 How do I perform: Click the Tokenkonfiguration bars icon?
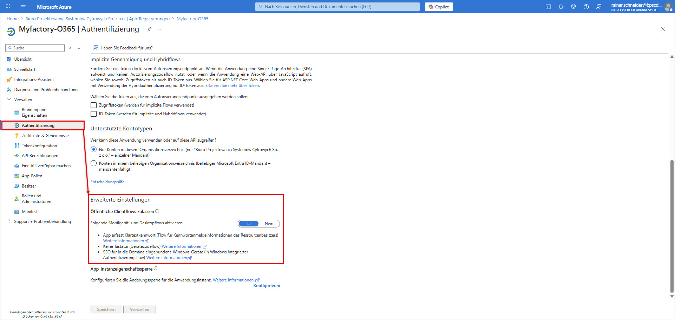[17, 146]
